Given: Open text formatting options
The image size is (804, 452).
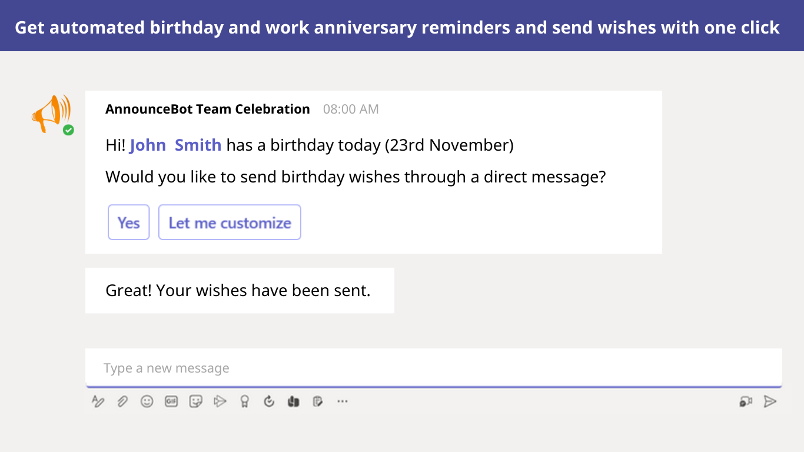Looking at the screenshot, I should (98, 401).
